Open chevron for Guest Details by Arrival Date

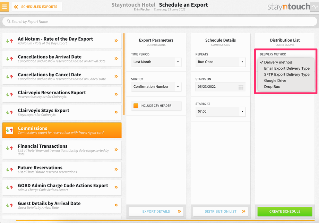coord(116,205)
